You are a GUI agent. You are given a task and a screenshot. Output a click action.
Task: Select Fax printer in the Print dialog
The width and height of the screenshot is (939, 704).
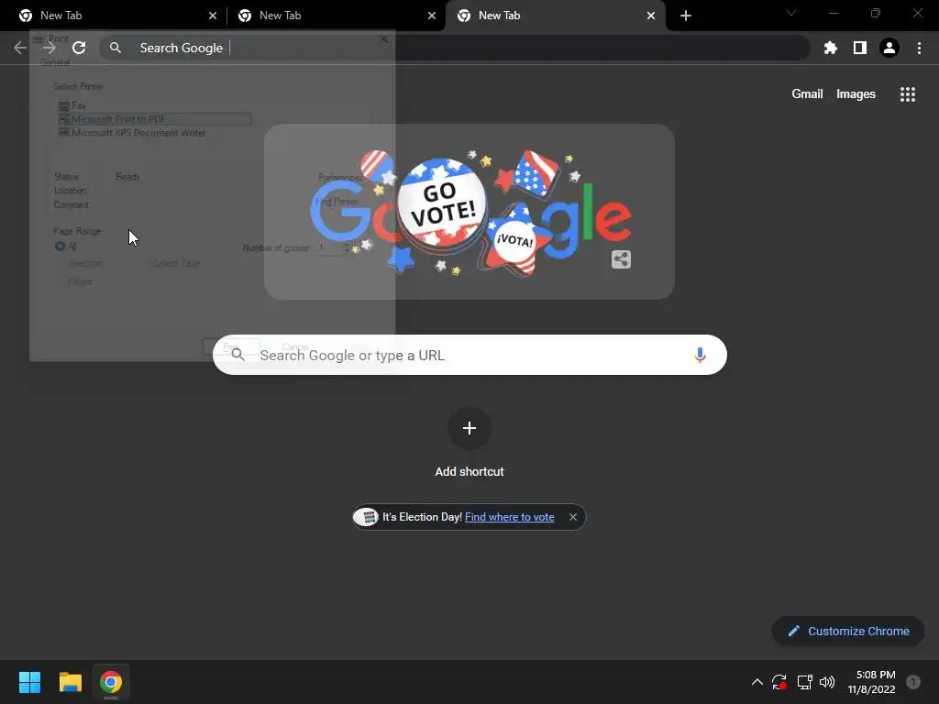click(72, 105)
